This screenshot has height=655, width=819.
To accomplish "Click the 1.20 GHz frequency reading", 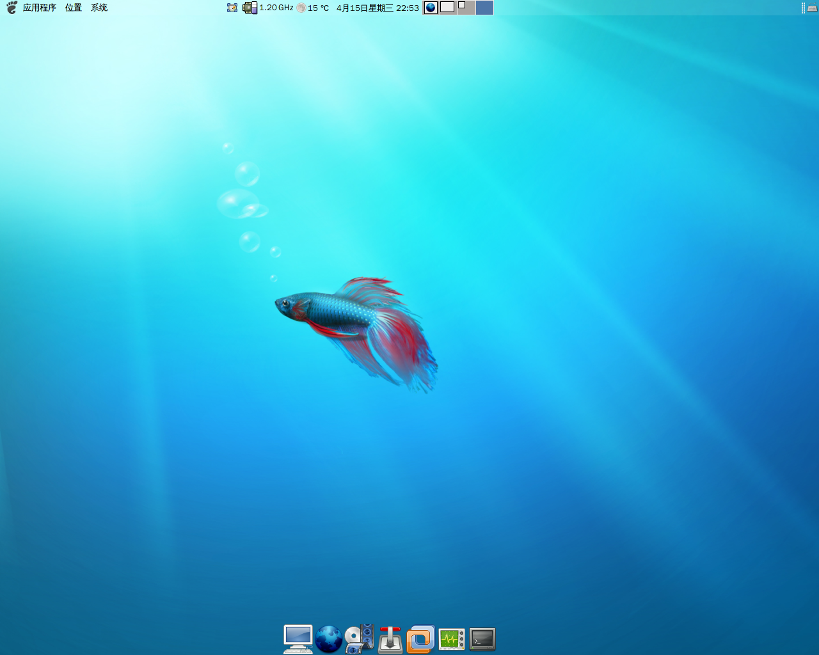I will point(276,8).
